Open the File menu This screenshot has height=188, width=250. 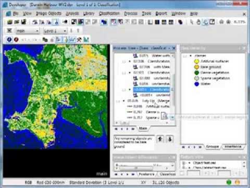coord(16,14)
